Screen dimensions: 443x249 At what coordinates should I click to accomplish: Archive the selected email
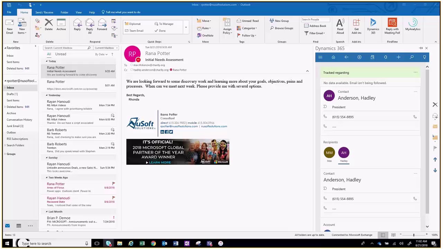click(61, 25)
